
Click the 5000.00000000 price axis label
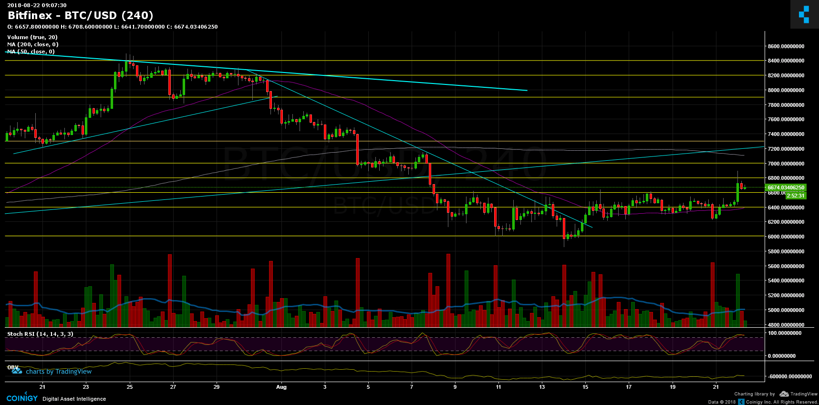(x=786, y=310)
